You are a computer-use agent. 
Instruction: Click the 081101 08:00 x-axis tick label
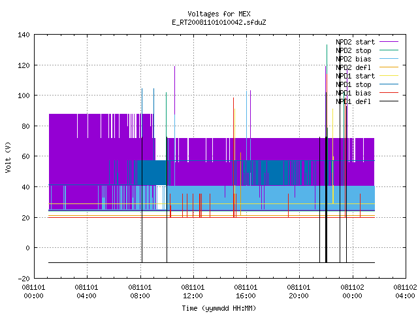140,292
